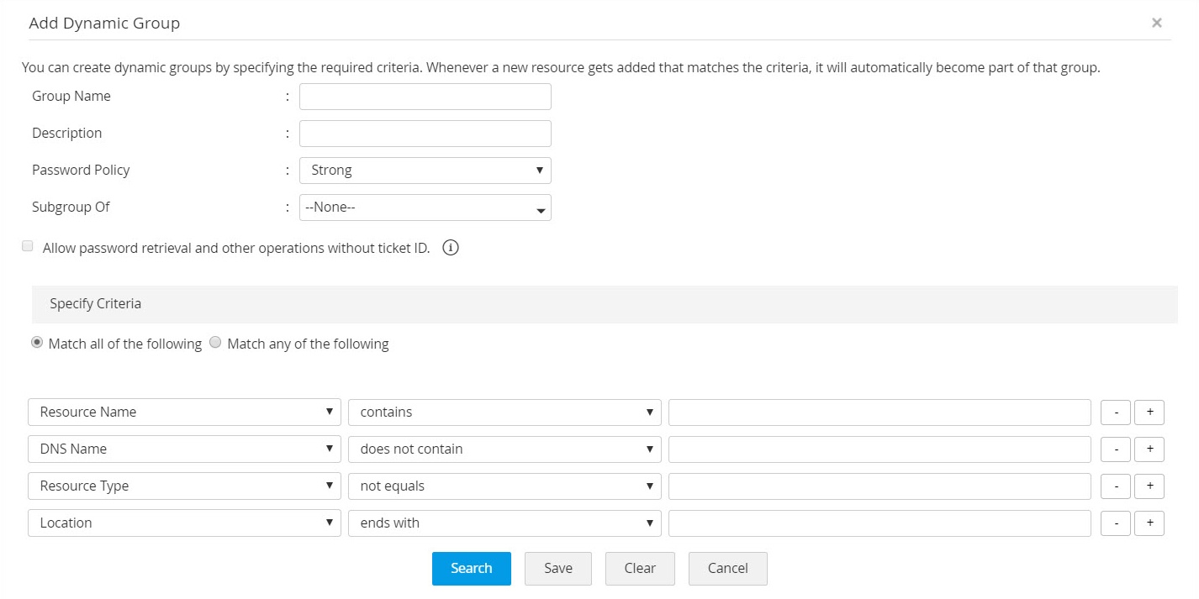1199x599 pixels.
Task: Select Match any of the following
Action: coord(215,343)
